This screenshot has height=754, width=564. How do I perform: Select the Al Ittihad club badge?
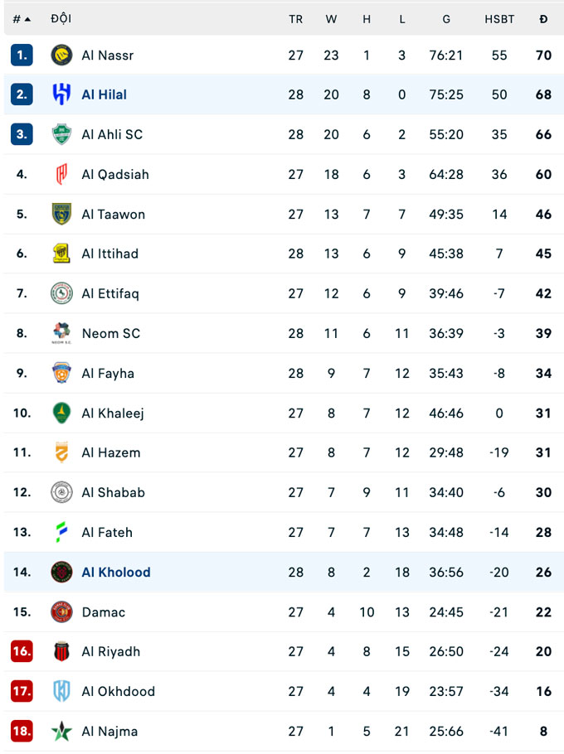(62, 254)
